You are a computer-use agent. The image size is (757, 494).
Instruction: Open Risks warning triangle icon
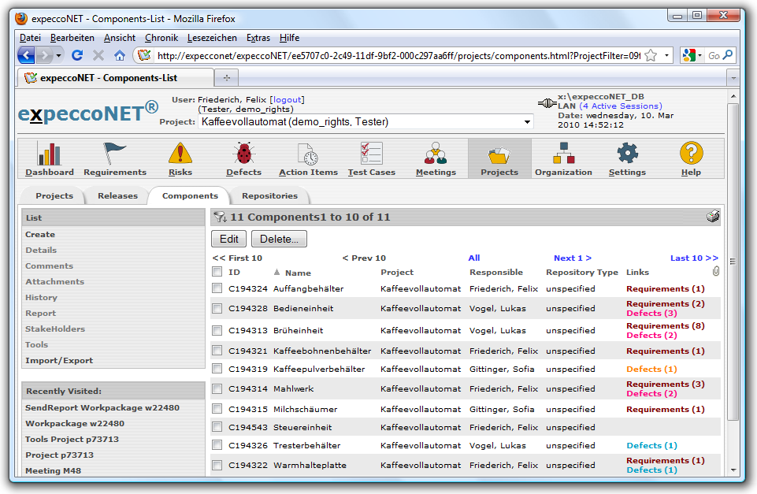tap(180, 154)
